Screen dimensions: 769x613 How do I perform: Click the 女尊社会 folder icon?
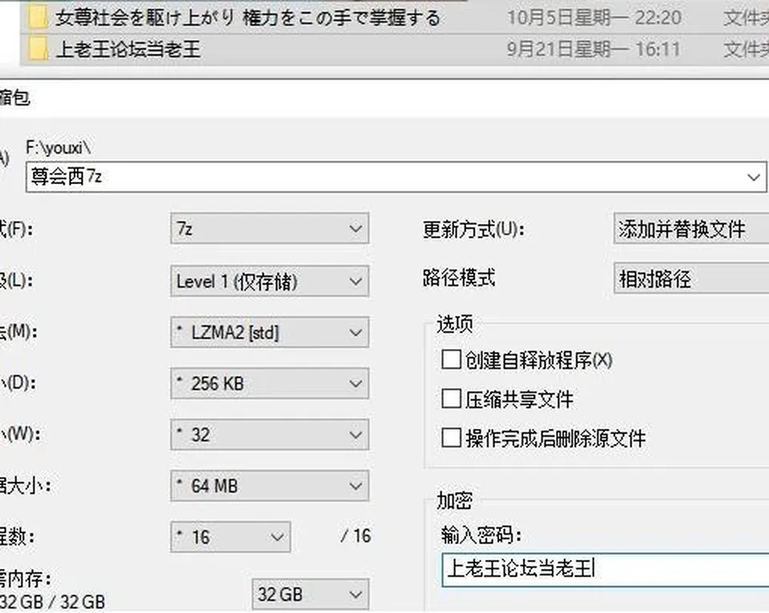click(38, 18)
